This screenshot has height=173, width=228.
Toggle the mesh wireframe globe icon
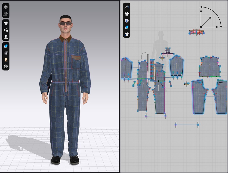(6, 67)
